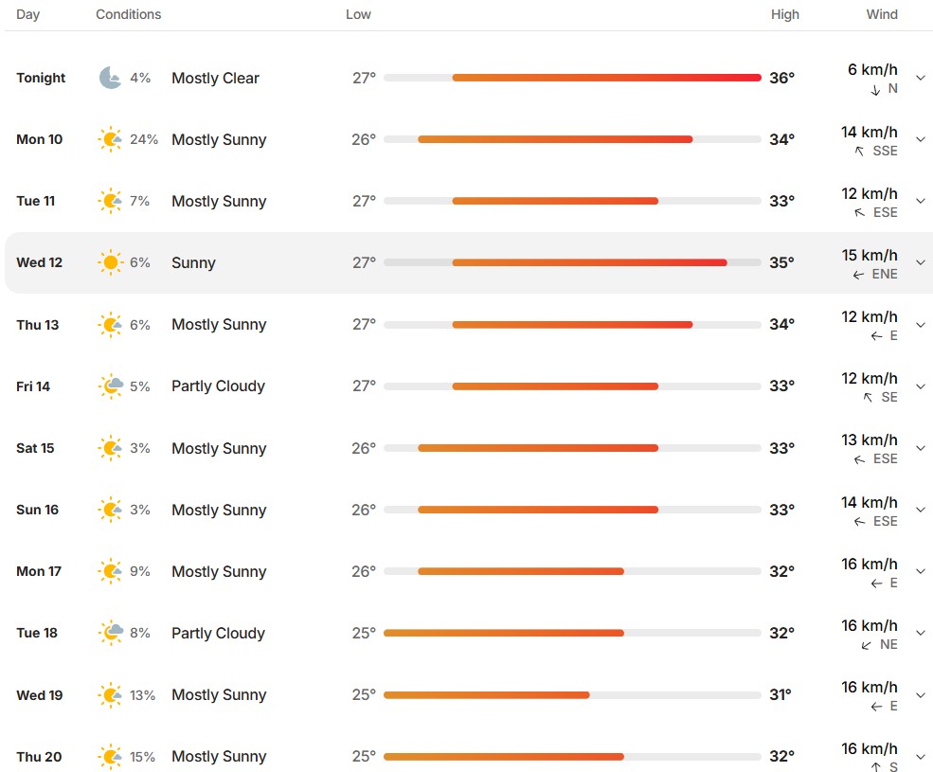Click the mostly sunny icon for Wed 19
Screen dimensions: 933x772
tap(110, 694)
